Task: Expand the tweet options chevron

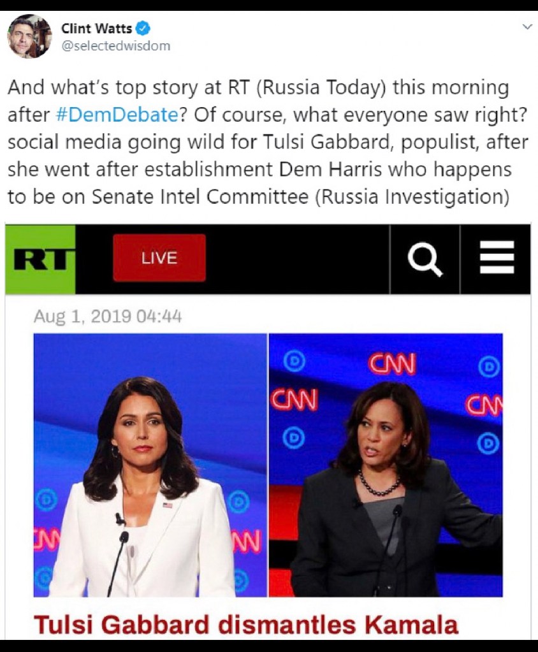Action: tap(527, 27)
